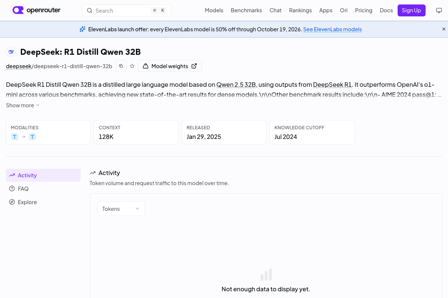Click the Jan 29, 2025 release date
The width and height of the screenshot is (448, 298).
tap(204, 137)
